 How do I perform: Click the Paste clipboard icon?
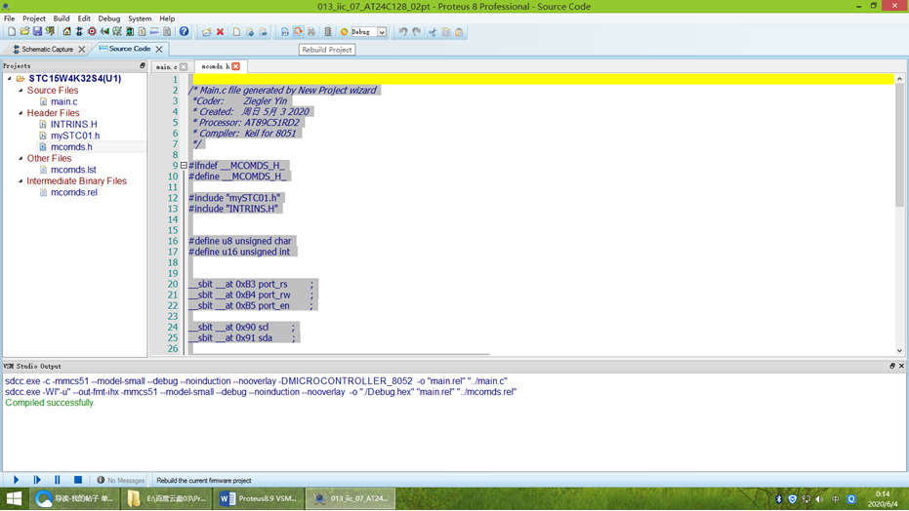[x=460, y=32]
